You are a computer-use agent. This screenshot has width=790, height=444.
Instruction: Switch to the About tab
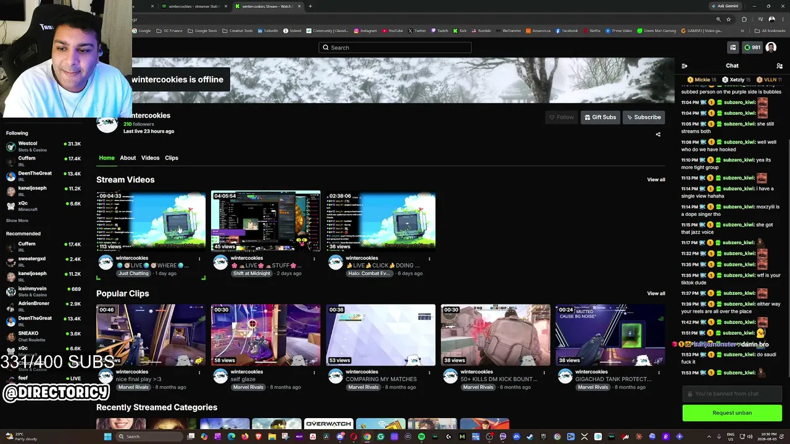pyautogui.click(x=128, y=158)
